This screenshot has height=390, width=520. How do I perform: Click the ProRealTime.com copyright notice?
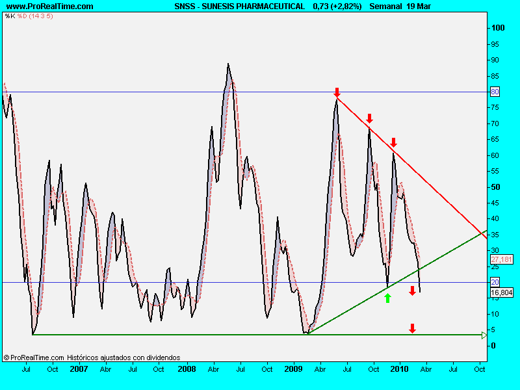(34, 357)
